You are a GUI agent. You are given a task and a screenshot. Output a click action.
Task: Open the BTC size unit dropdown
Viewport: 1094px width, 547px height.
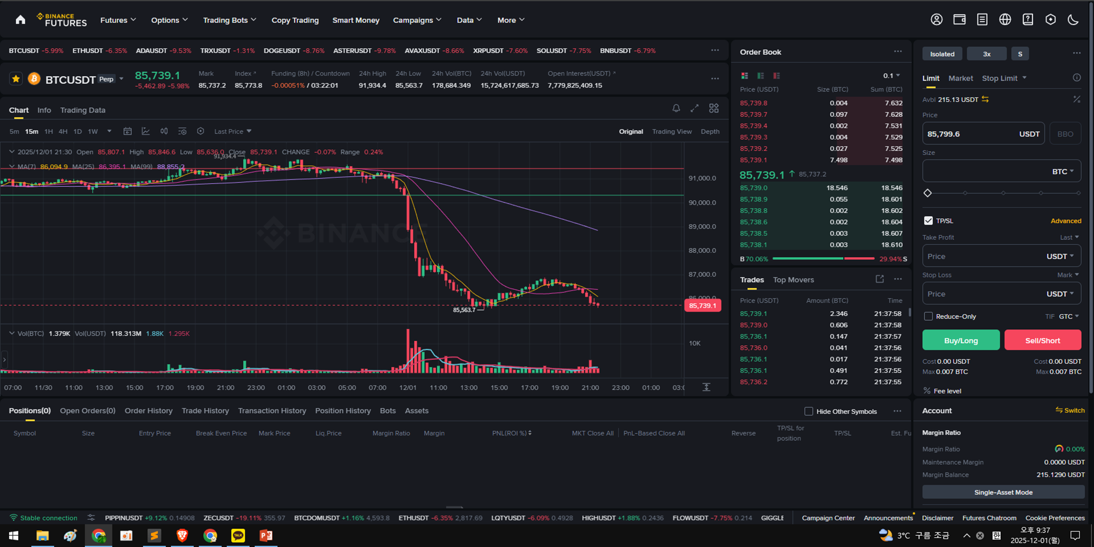(1063, 171)
